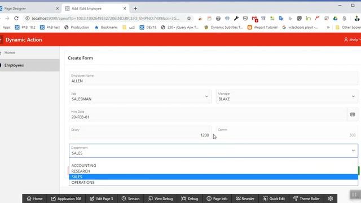This screenshot has height=203, width=361.
Task: Open the Gmail extension icon
Action: (254, 19)
